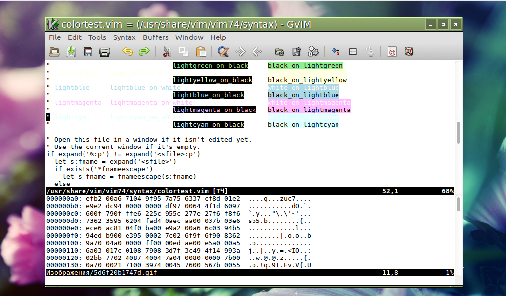This screenshot has width=506, height=296.
Task: Open Vim help book icon
Action: click(x=392, y=52)
